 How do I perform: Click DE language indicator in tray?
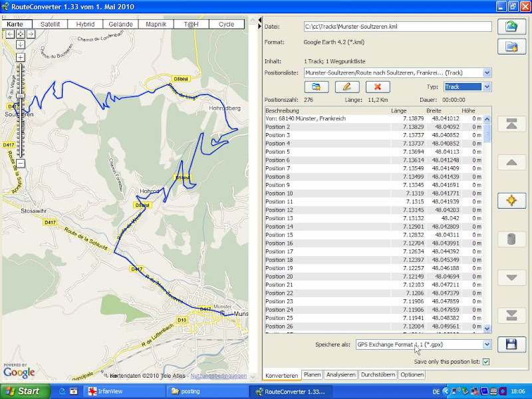pos(436,392)
